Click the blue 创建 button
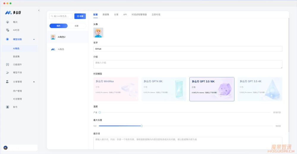This screenshot has height=154, width=297. tap(80, 16)
